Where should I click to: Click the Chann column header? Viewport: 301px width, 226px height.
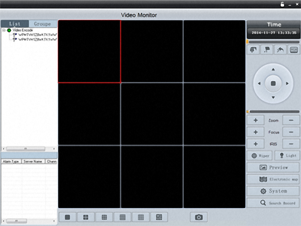click(52, 162)
